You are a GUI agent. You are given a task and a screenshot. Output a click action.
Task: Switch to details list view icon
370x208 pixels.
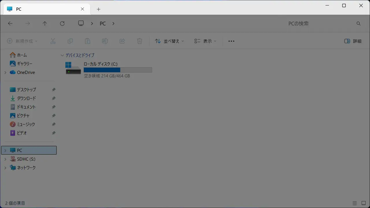[x=355, y=203]
